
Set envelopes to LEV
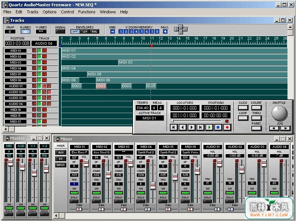(x=85, y=32)
